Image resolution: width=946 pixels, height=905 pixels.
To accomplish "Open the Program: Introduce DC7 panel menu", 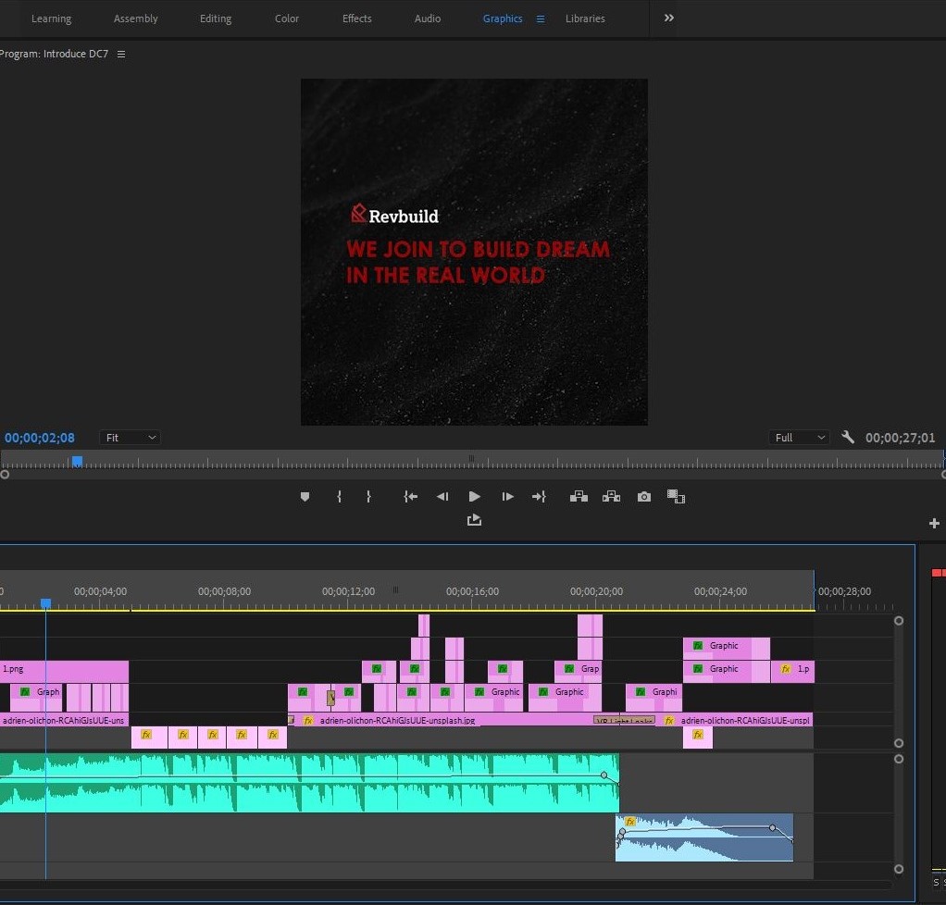I will [x=121, y=55].
